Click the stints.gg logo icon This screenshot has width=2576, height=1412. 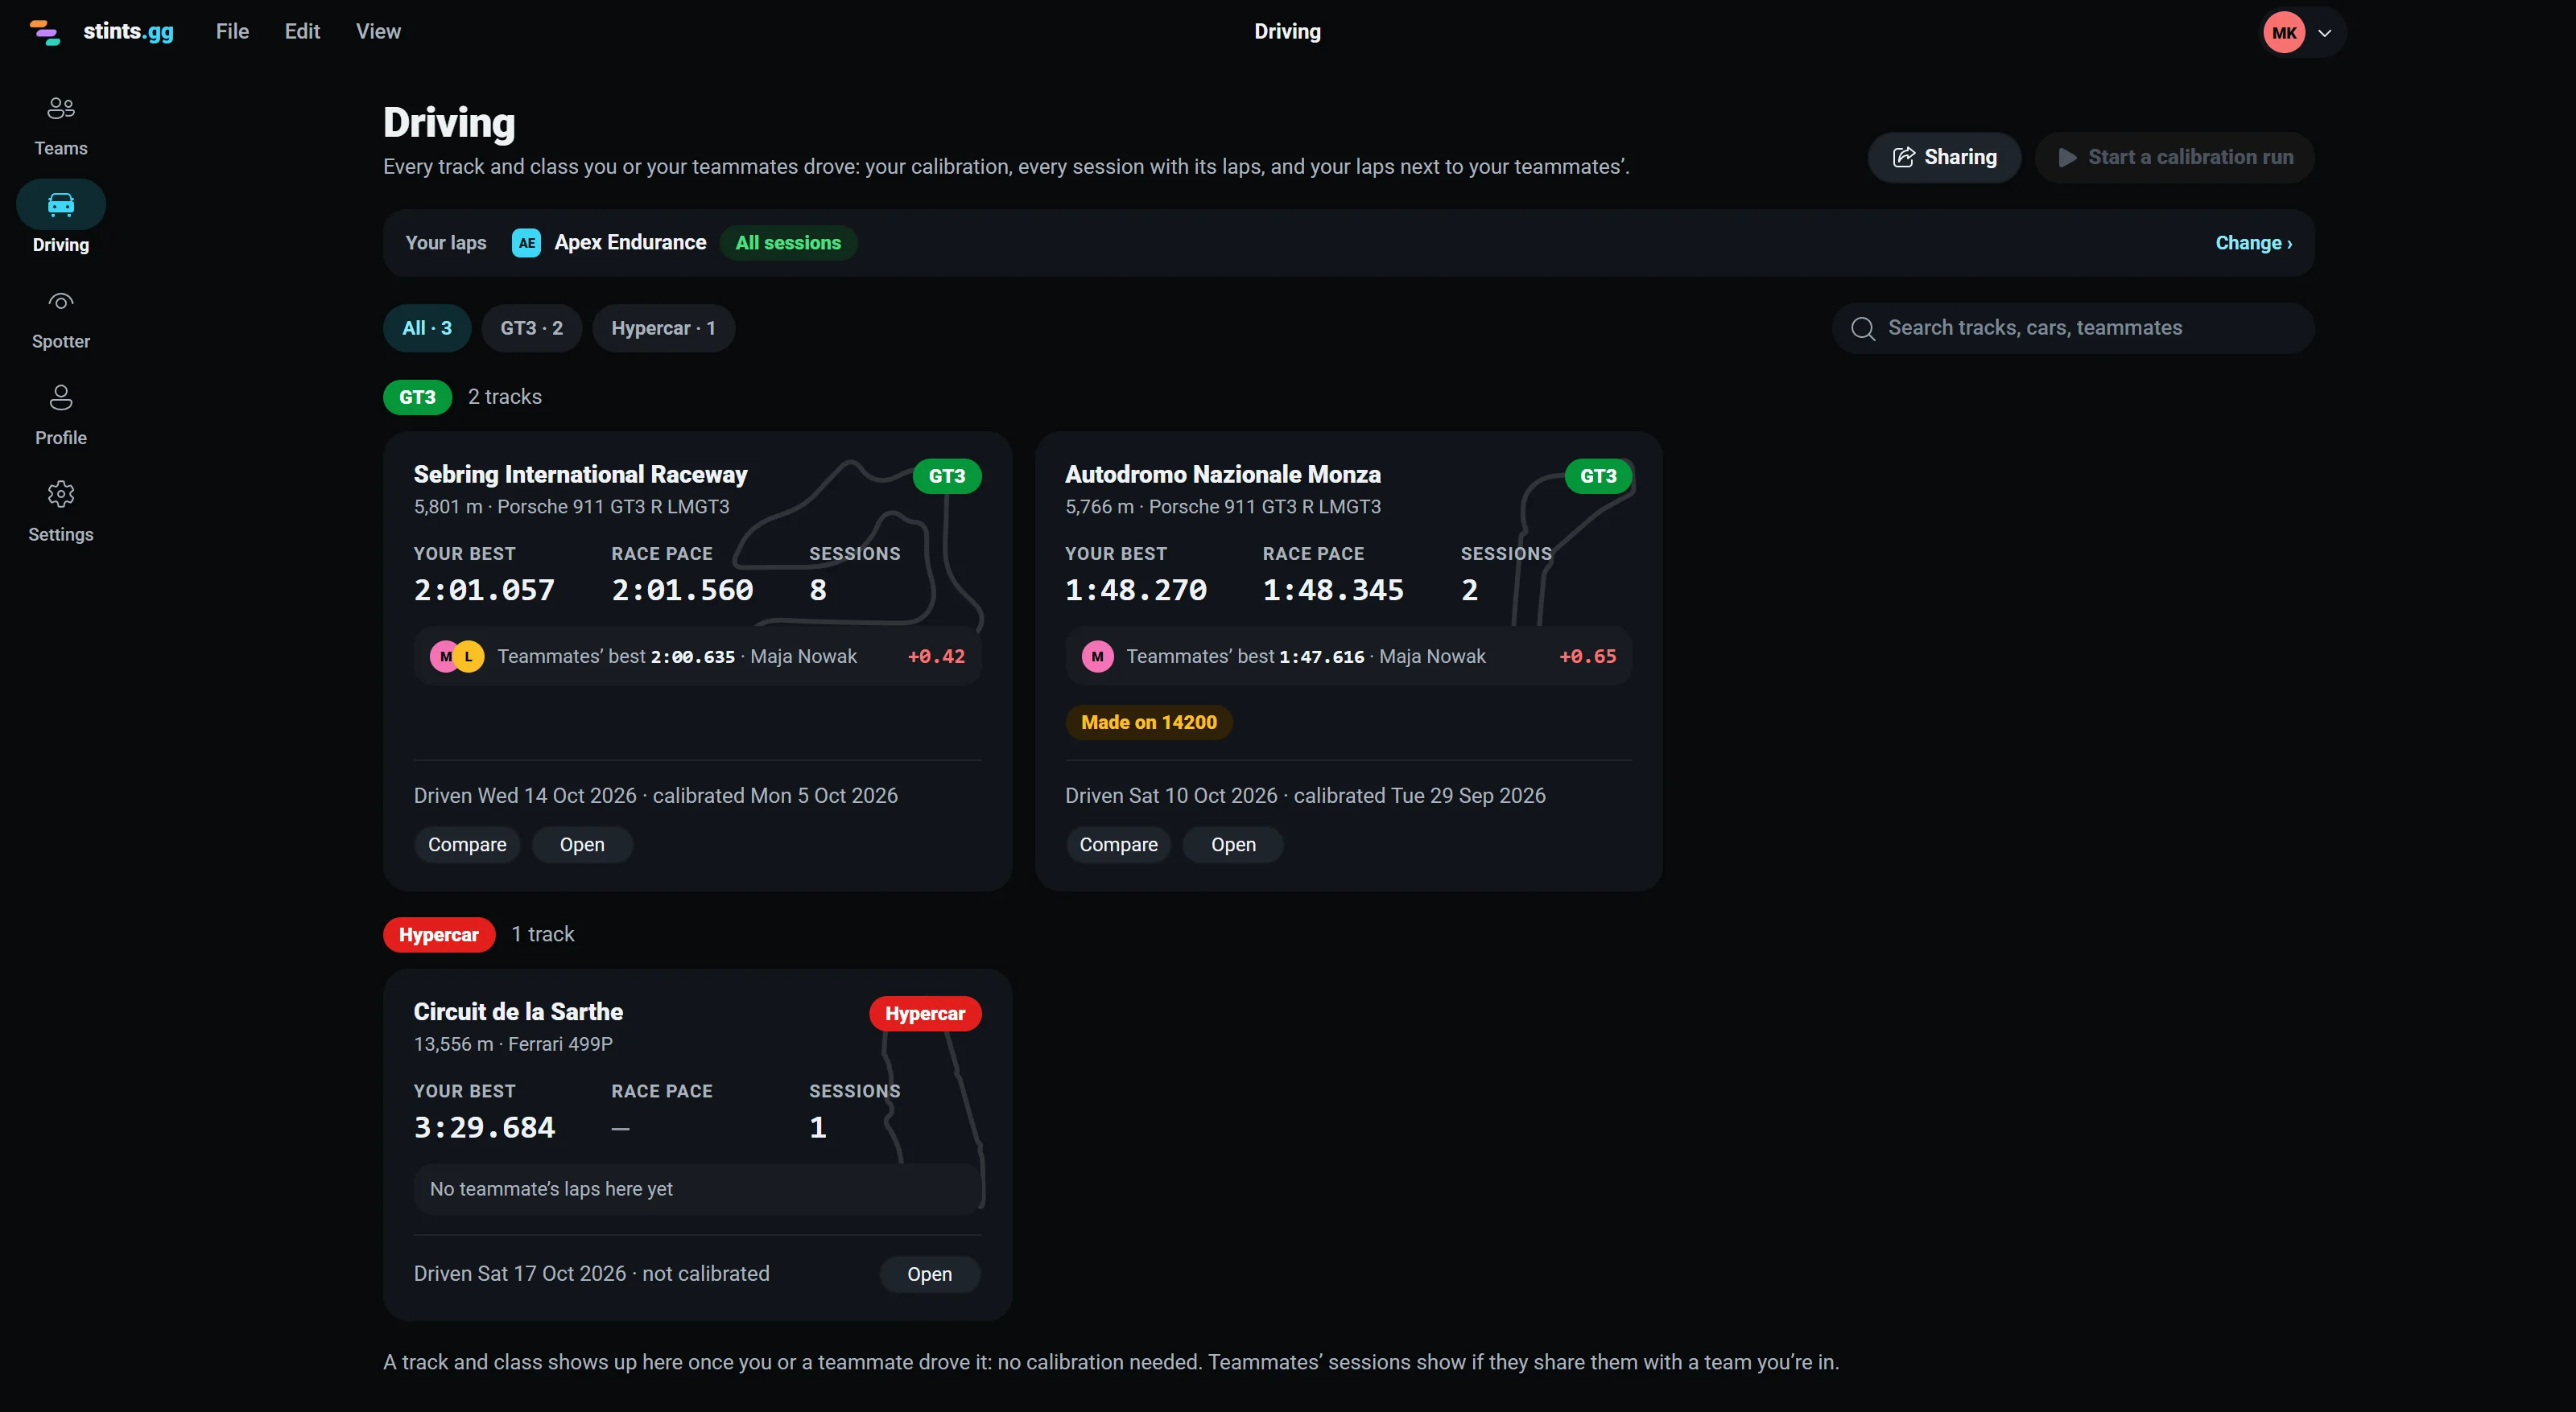[x=45, y=32]
